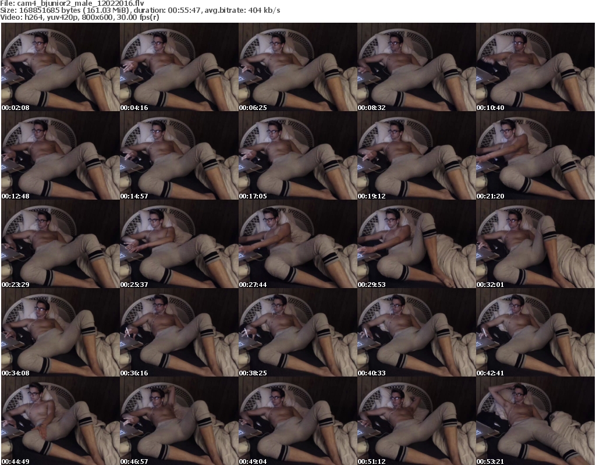Screen dimensions: 596x465
Task: Click the file name line ending in .flv
Action: pyautogui.click(x=72, y=3)
